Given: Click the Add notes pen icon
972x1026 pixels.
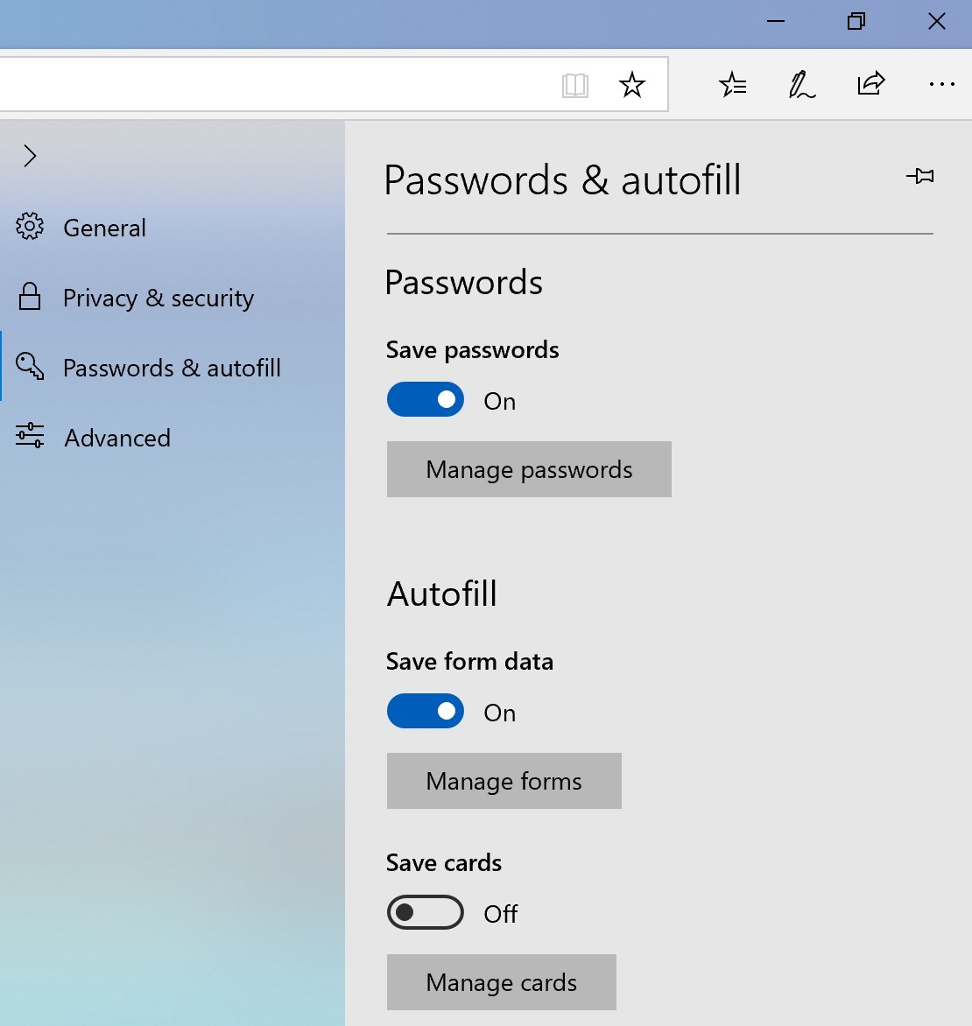Looking at the screenshot, I should (801, 85).
